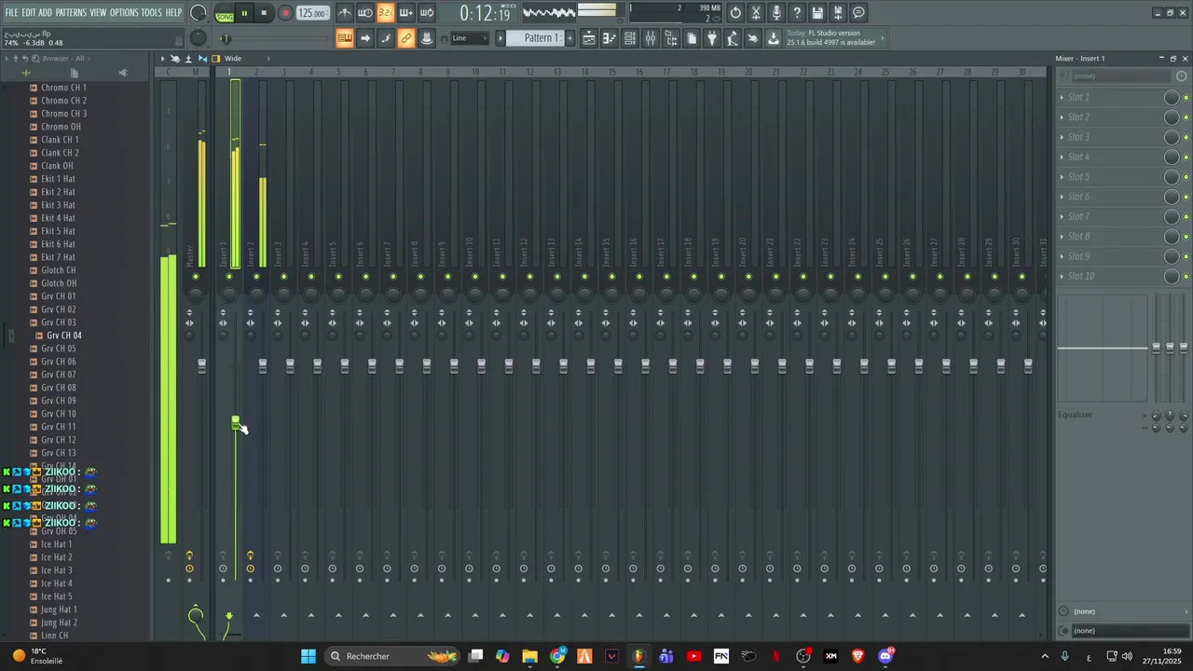This screenshot has height=671, width=1193.
Task: Click the Pause button in transport
Action: 244,13
